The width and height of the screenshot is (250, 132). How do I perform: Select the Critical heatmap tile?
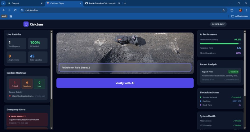[x=15, y=84]
